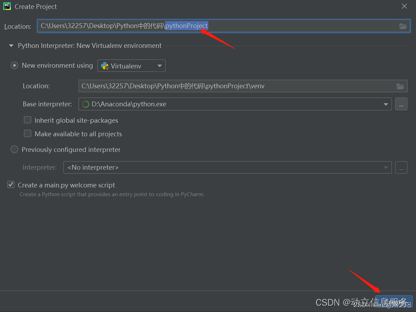Uncheck Create a main.py welcome script
416x312 pixels.
[x=11, y=185]
